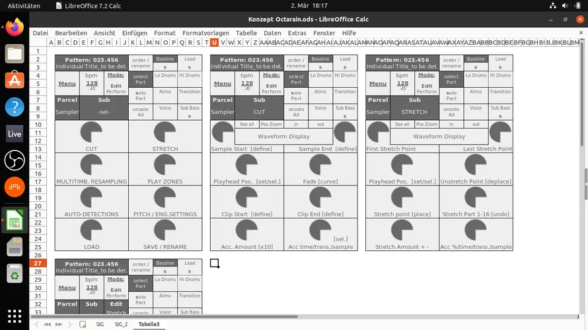Select the knob graphic above PLAY ZONES

click(165, 165)
